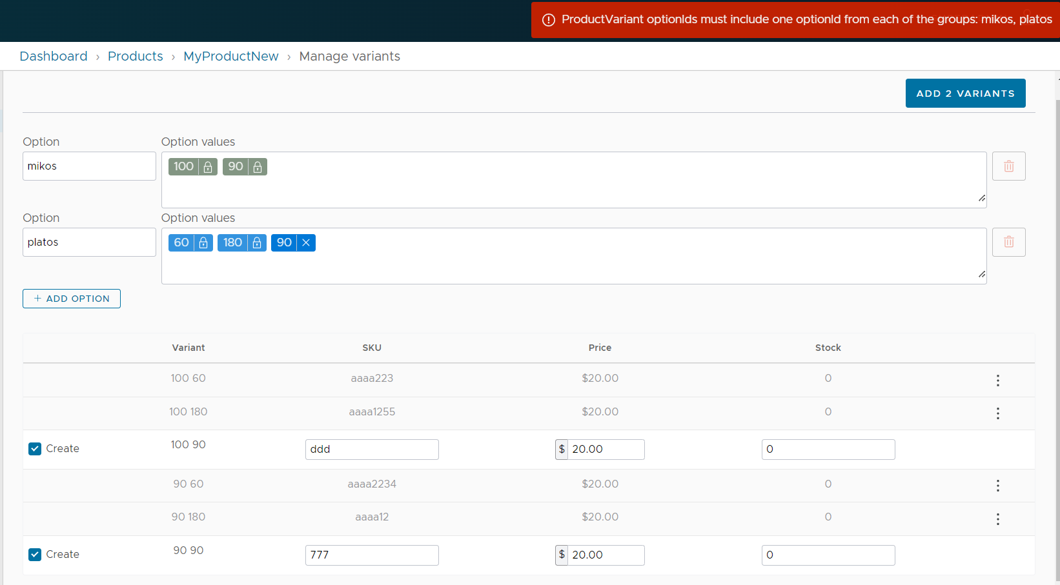Screen dimensions: 1060x585
Task: Click the lock icon on the 100 chip
Action: tap(207, 166)
